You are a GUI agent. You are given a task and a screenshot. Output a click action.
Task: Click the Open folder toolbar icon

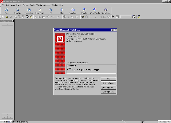point(6,17)
